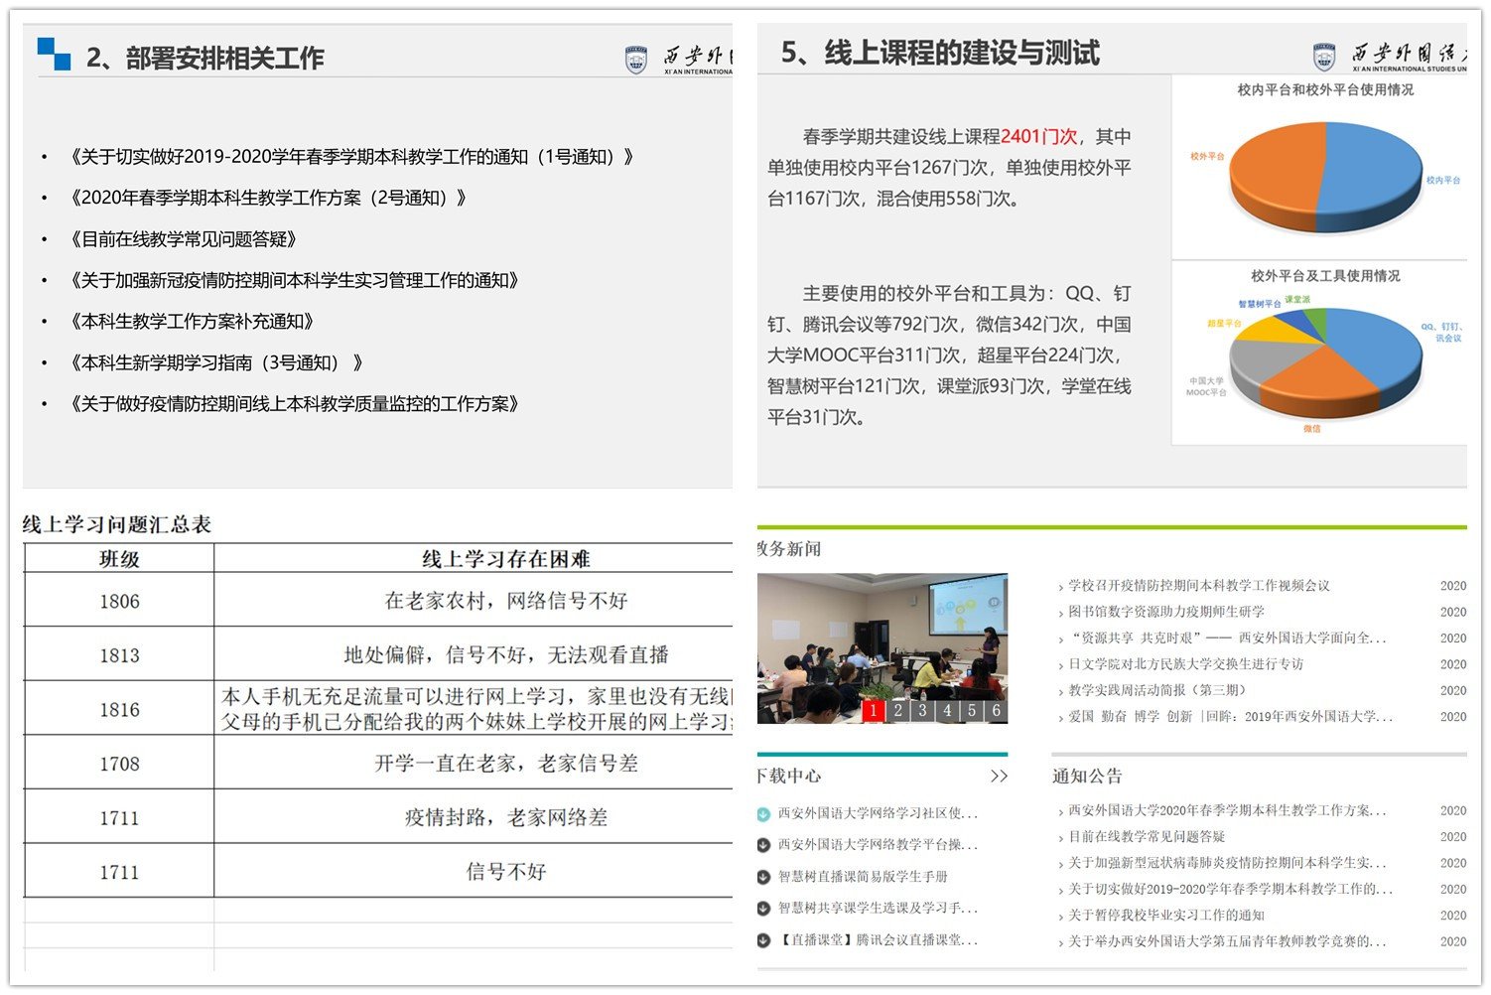Click the blue squares icon beside slide 2 title
This screenshot has height=995, width=1491.
click(54, 54)
